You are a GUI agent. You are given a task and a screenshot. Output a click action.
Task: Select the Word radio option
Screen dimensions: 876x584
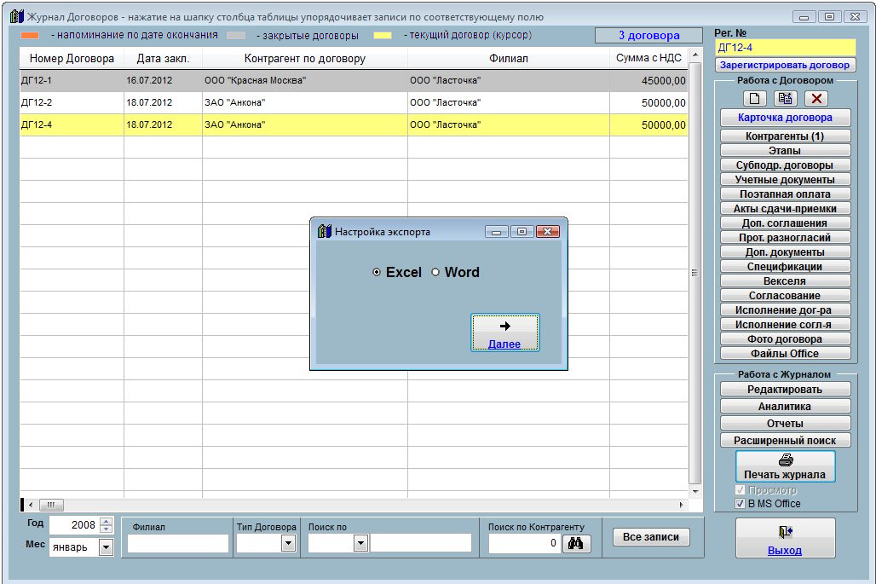tap(435, 273)
